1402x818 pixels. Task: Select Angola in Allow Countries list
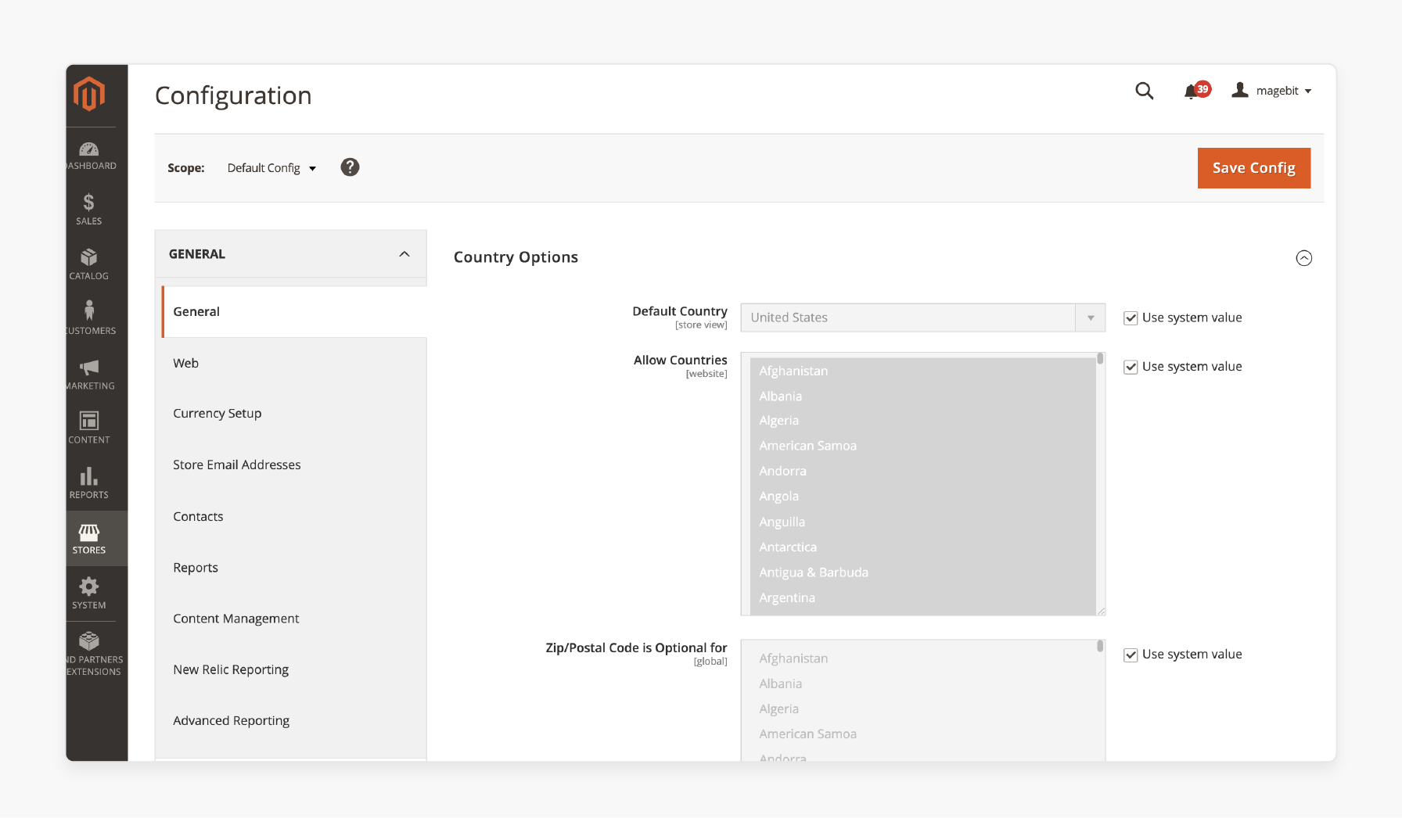tap(923, 496)
